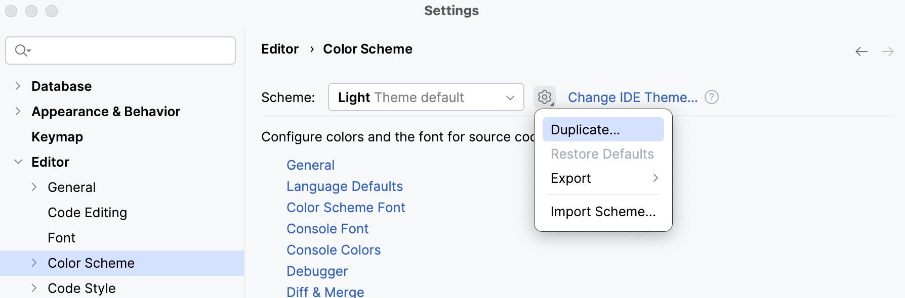Click the forward navigation arrow
Screen dimensions: 905x298
tap(888, 51)
